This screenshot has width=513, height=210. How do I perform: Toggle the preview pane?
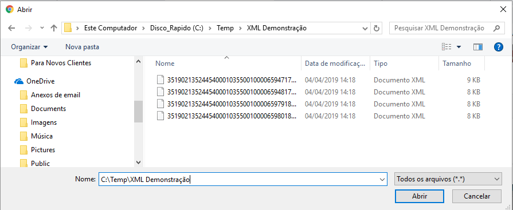477,47
